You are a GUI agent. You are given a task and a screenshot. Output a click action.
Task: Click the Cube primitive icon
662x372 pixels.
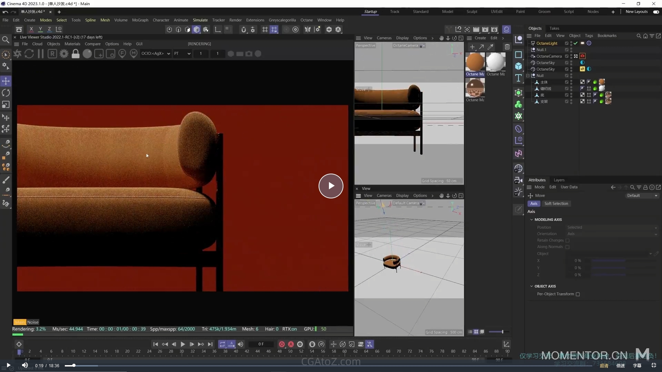click(x=518, y=66)
